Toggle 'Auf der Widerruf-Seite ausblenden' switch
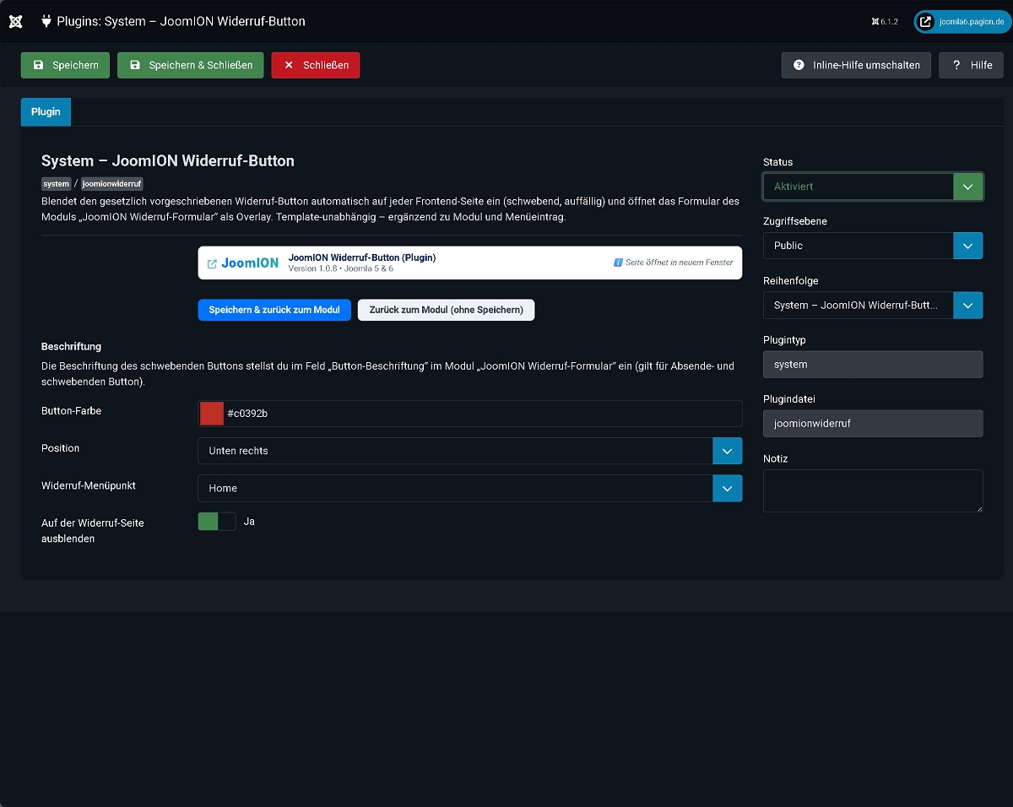The height and width of the screenshot is (807, 1013). click(217, 522)
